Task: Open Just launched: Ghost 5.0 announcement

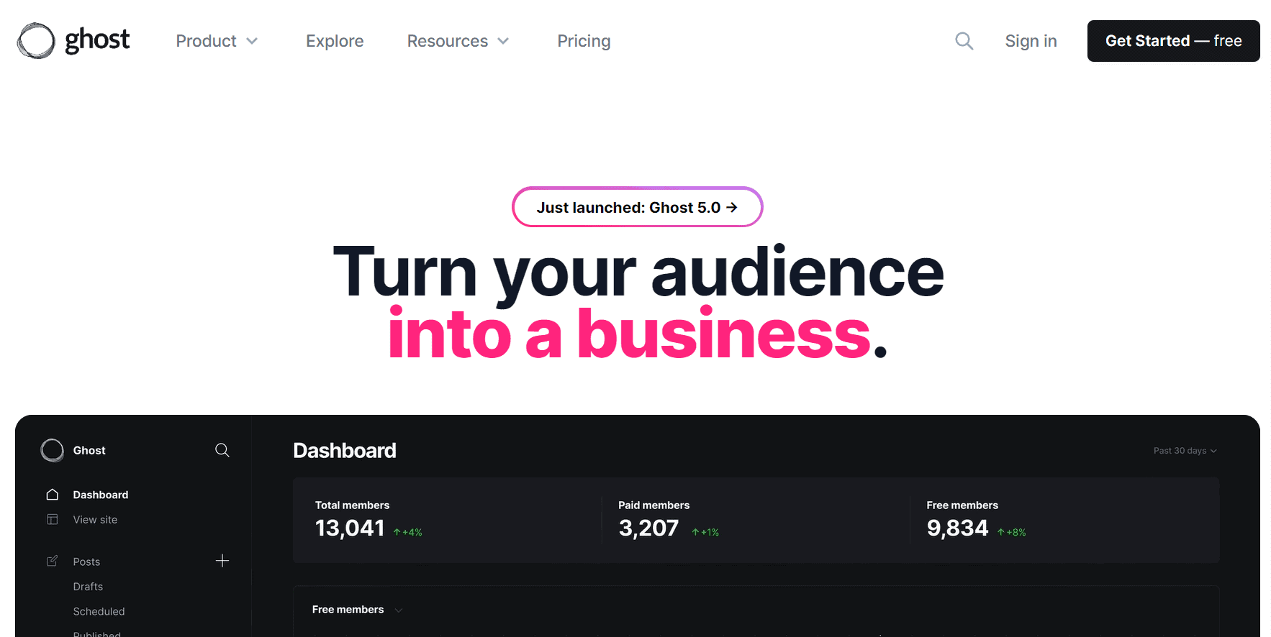Action: point(637,207)
